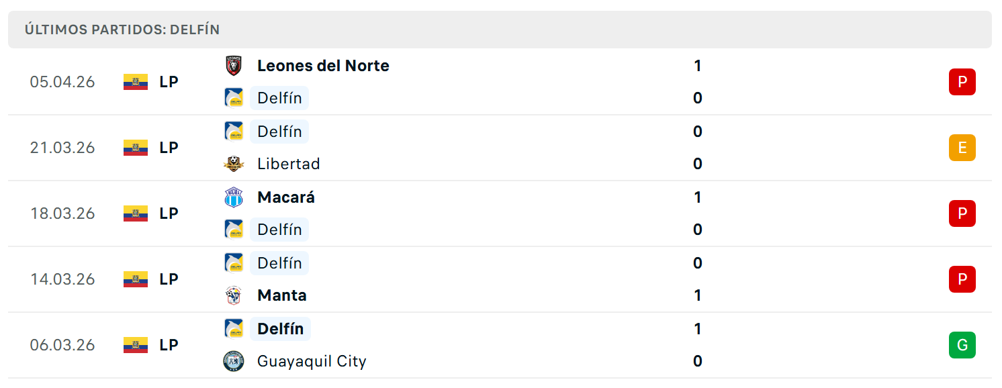The image size is (1002, 388).
Task: Click LP league label in 14.03.26 row
Action: click(x=169, y=279)
